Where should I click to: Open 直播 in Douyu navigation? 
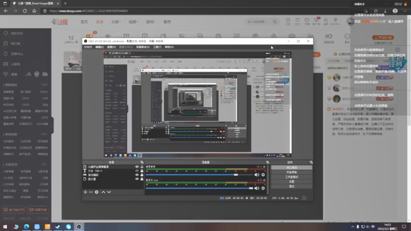[x=100, y=22]
